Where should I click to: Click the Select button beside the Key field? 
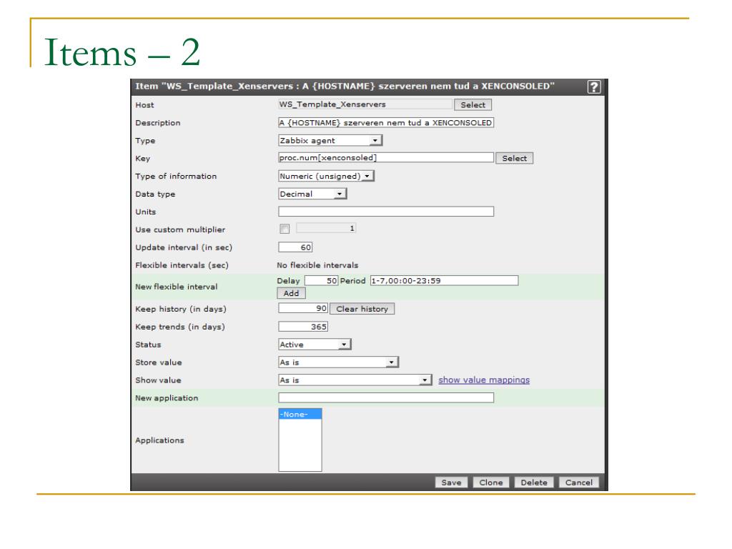click(x=515, y=158)
